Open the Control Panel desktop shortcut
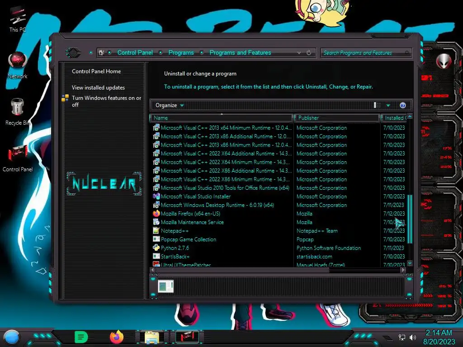 click(x=18, y=158)
